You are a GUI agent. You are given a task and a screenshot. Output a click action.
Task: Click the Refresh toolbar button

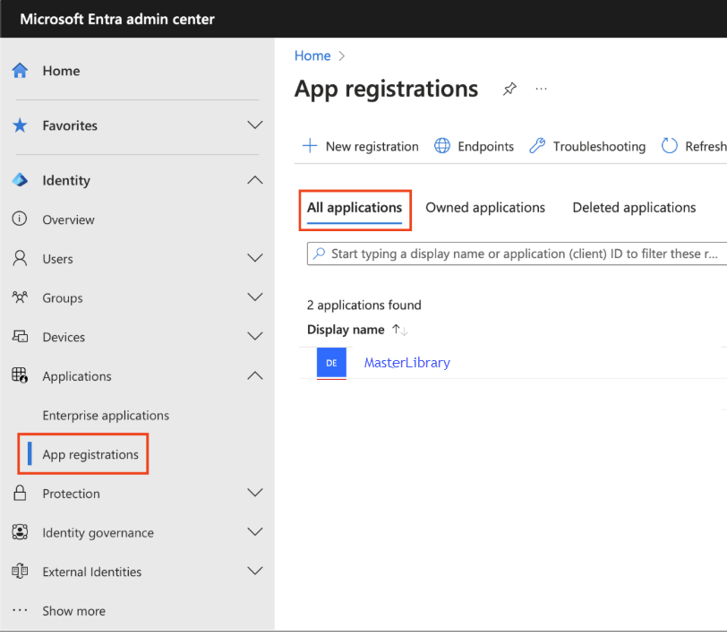pyautogui.click(x=694, y=146)
